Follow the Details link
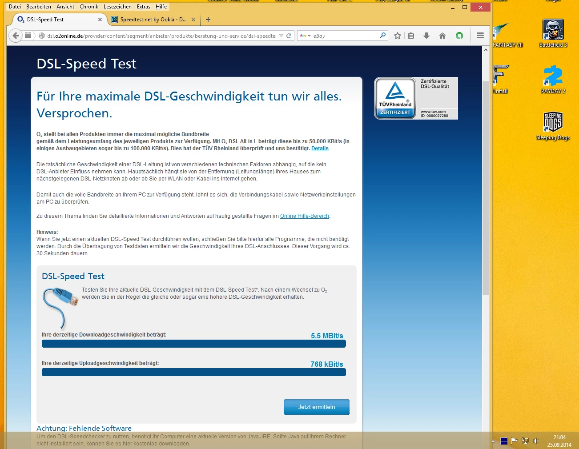Screen dimensions: 579x449 [320, 148]
